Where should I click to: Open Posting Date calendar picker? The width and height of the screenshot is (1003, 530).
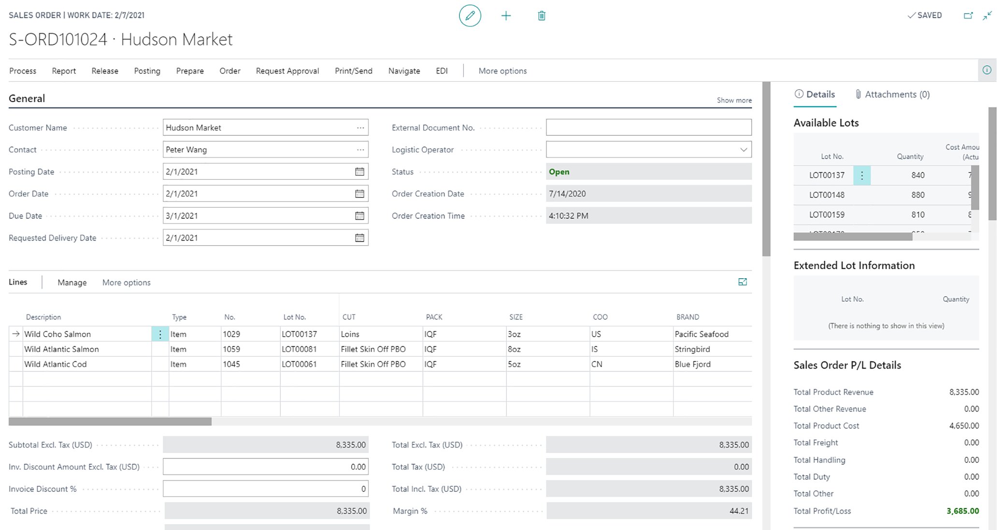(359, 172)
